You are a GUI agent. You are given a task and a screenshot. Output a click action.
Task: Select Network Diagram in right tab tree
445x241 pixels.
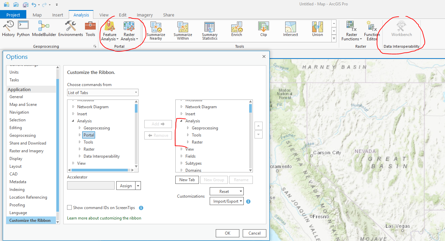coord(201,107)
